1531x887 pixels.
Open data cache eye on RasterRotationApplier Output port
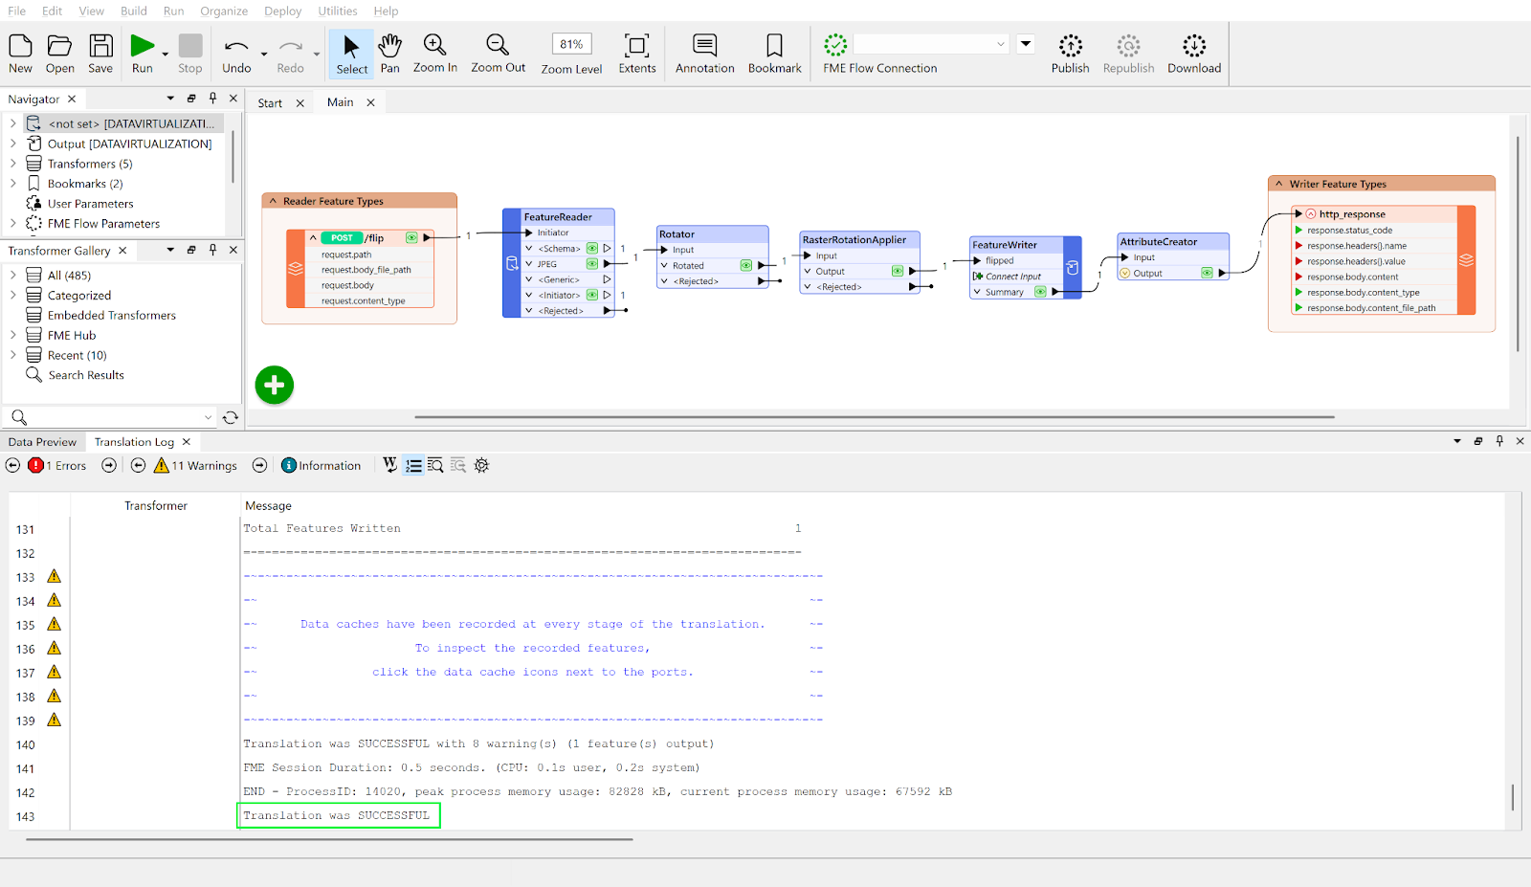click(898, 272)
